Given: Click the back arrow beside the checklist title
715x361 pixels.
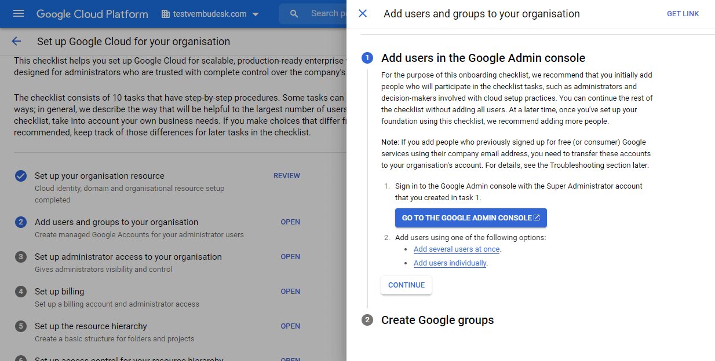Looking at the screenshot, I should pyautogui.click(x=16, y=41).
